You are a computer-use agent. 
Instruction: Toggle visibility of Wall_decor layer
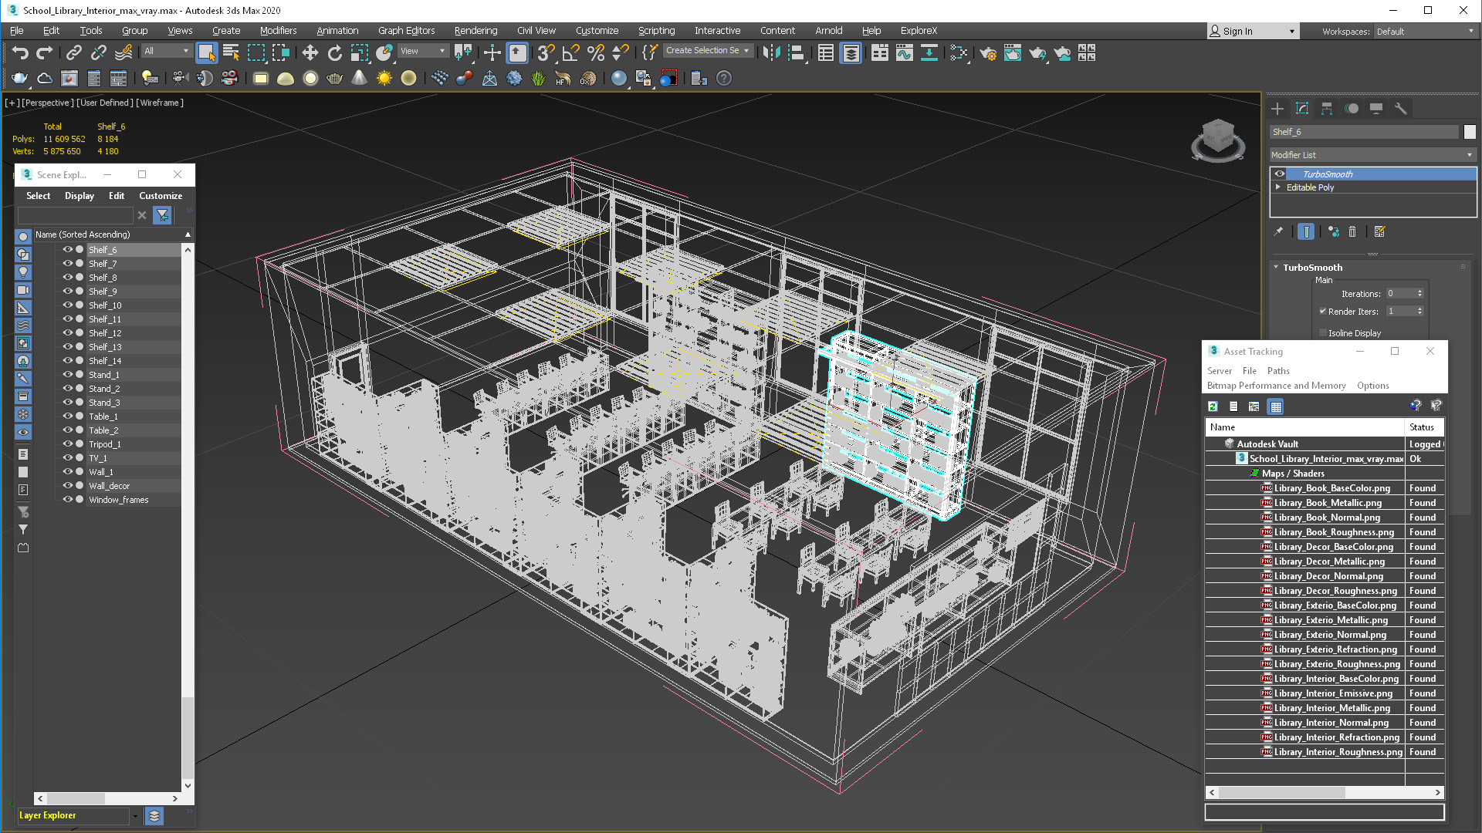click(x=65, y=485)
